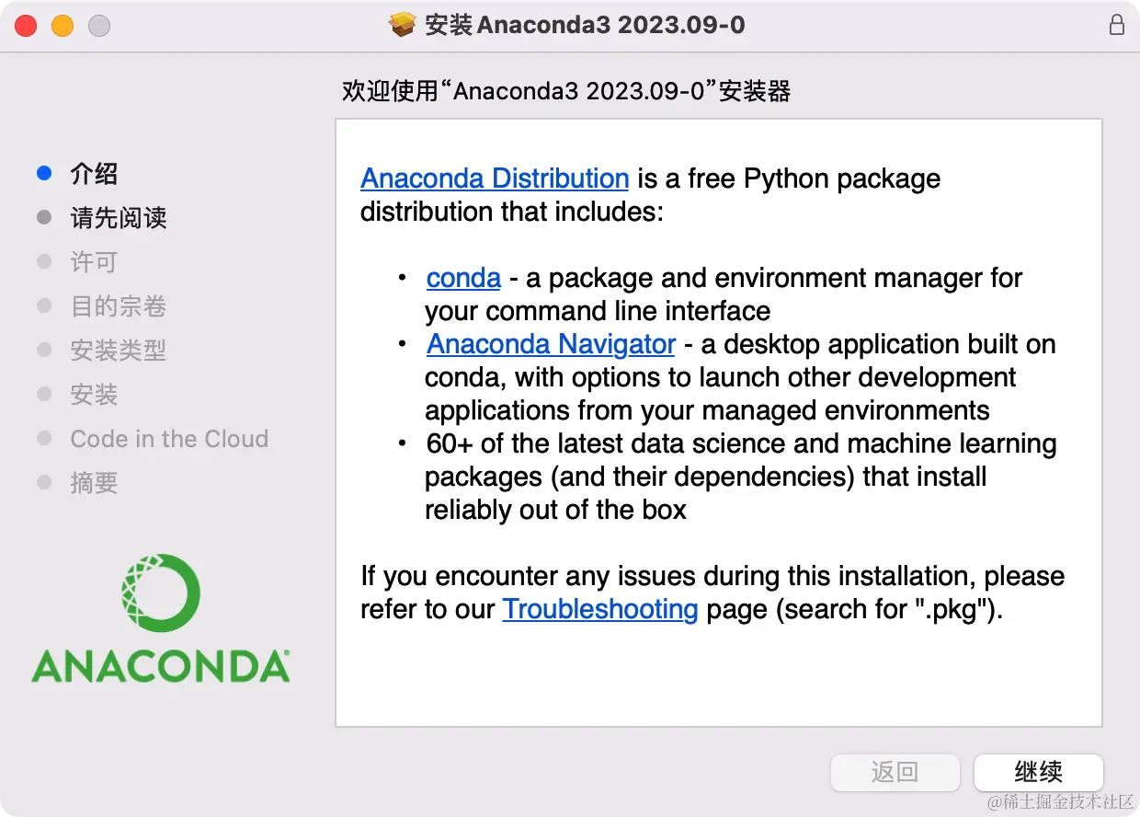Screen dimensions: 1140x817
Task: Click the package box icon in title bar
Action: tap(403, 25)
